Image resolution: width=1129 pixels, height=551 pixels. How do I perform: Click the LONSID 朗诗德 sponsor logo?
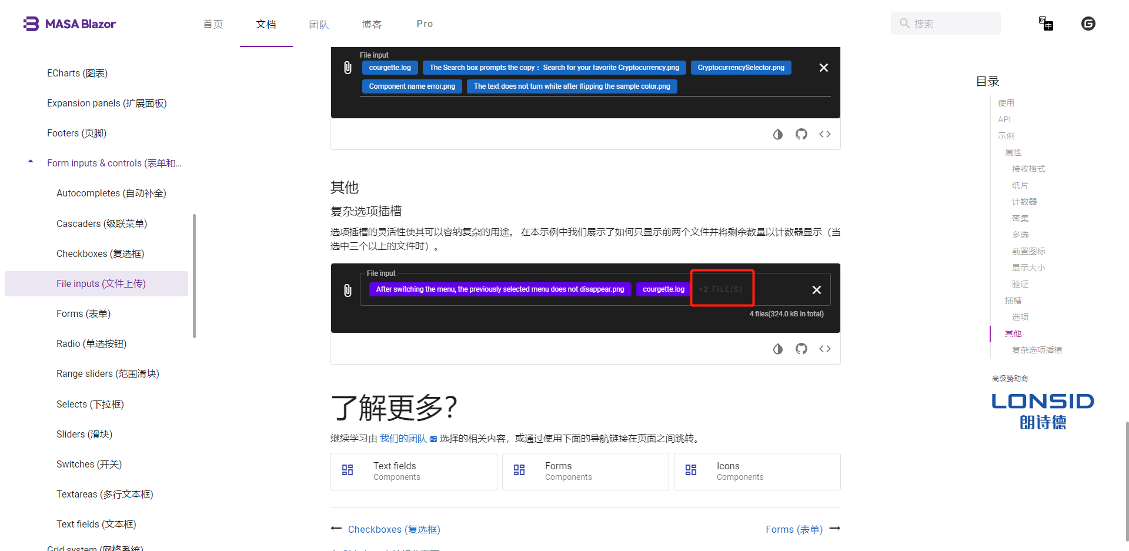(x=1043, y=412)
